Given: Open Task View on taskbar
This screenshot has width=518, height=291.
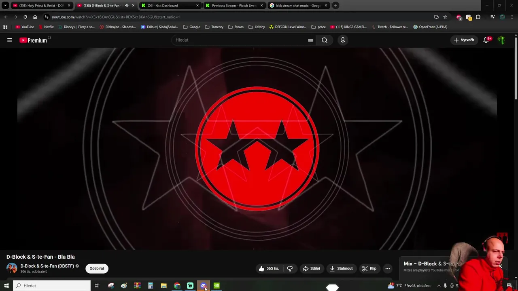Looking at the screenshot, I should click(x=97, y=286).
